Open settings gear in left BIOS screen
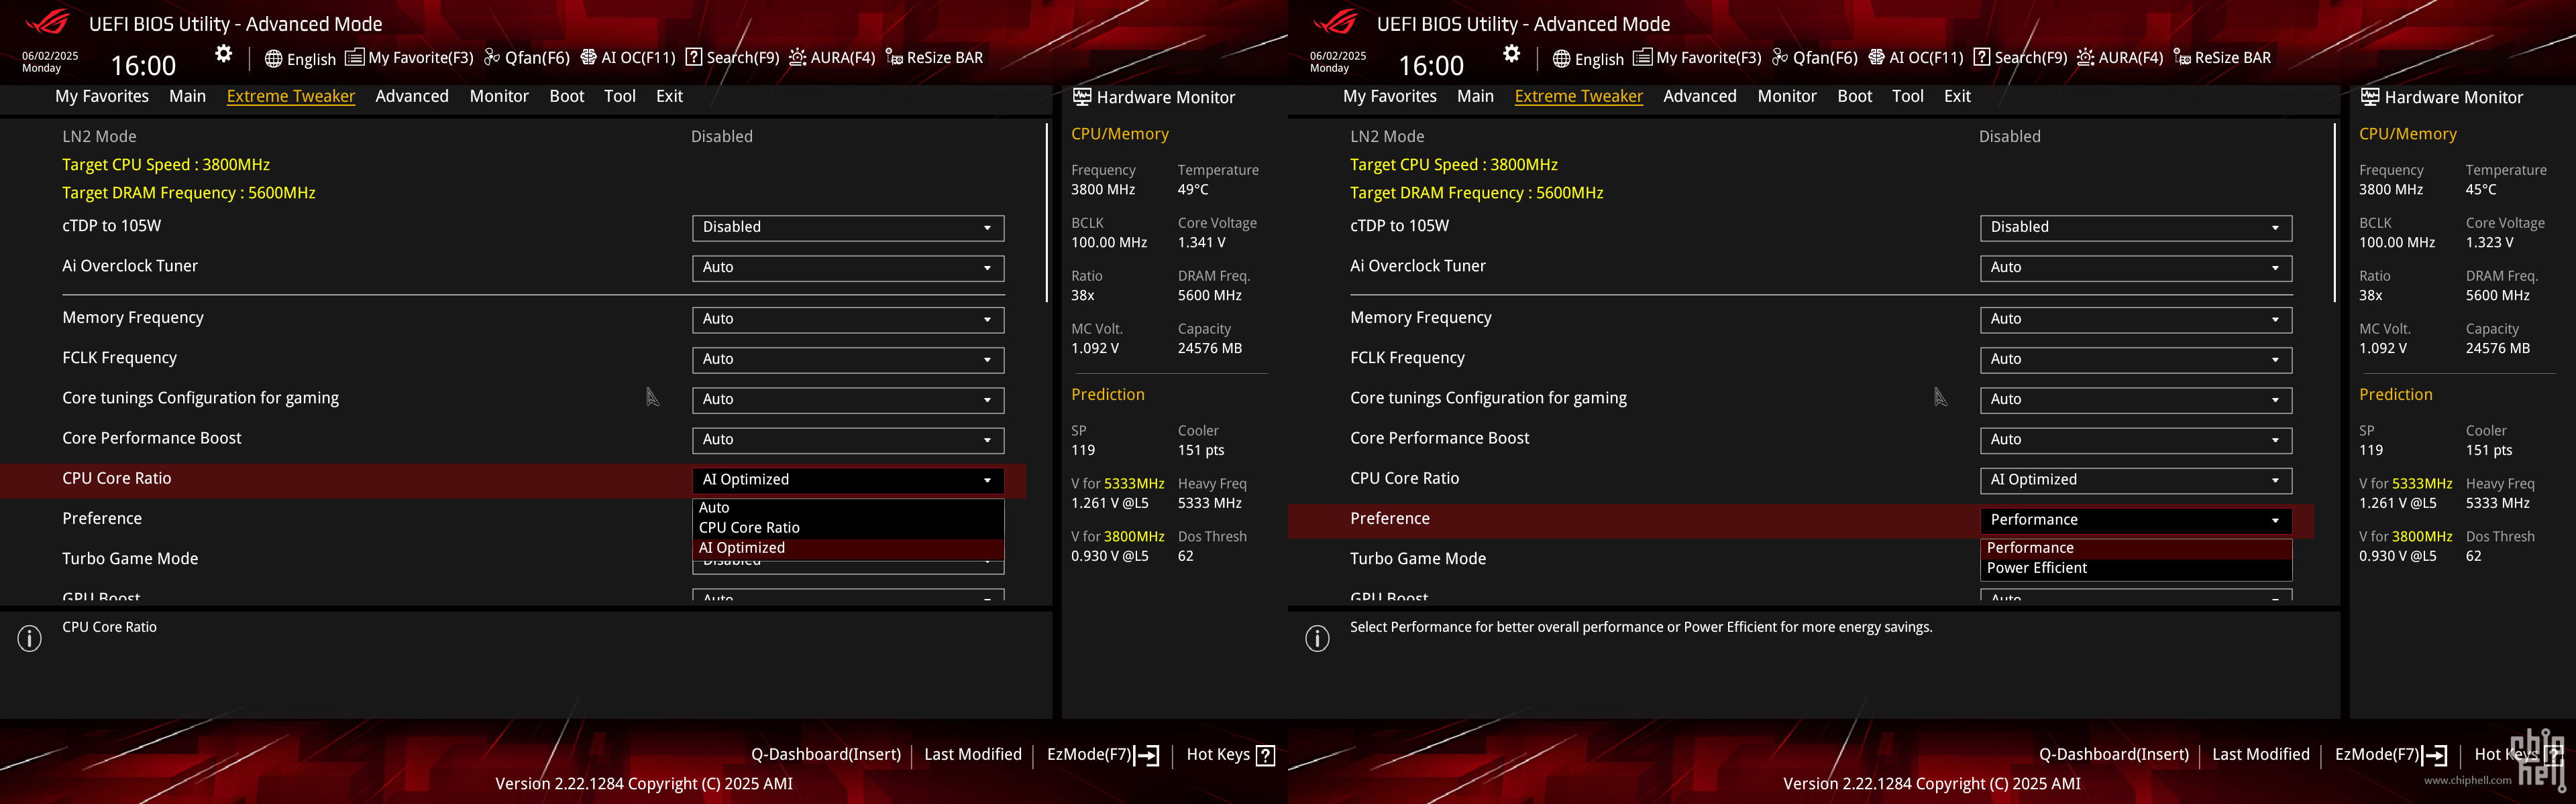 coord(224,54)
